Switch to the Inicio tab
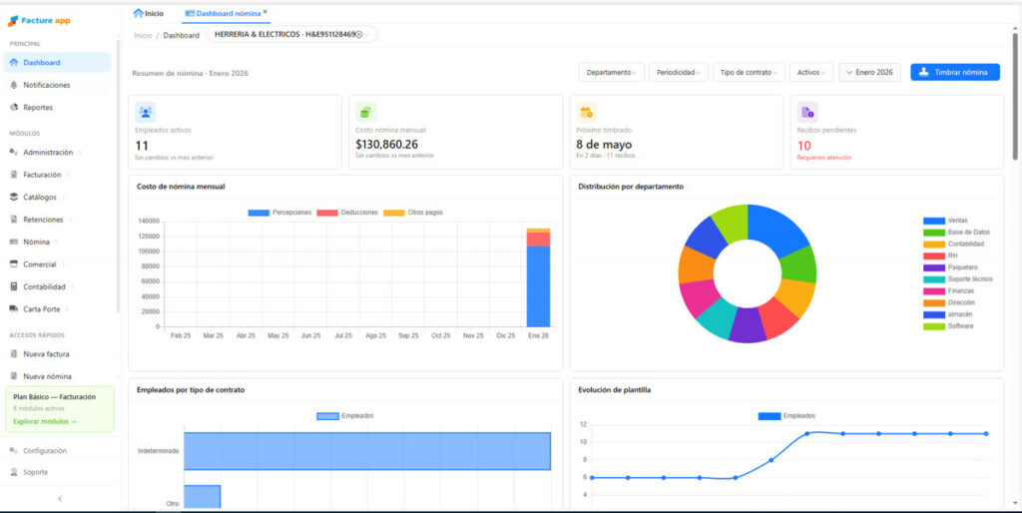This screenshot has width=1022, height=513. [149, 13]
